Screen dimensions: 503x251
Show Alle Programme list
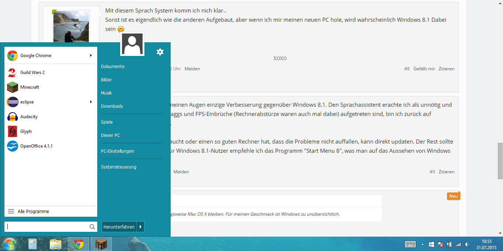tap(50, 212)
